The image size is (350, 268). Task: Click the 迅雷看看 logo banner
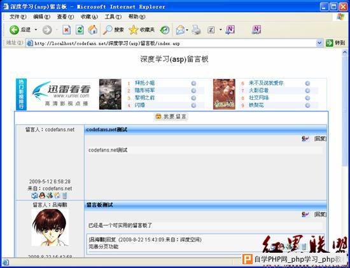pos(61,94)
